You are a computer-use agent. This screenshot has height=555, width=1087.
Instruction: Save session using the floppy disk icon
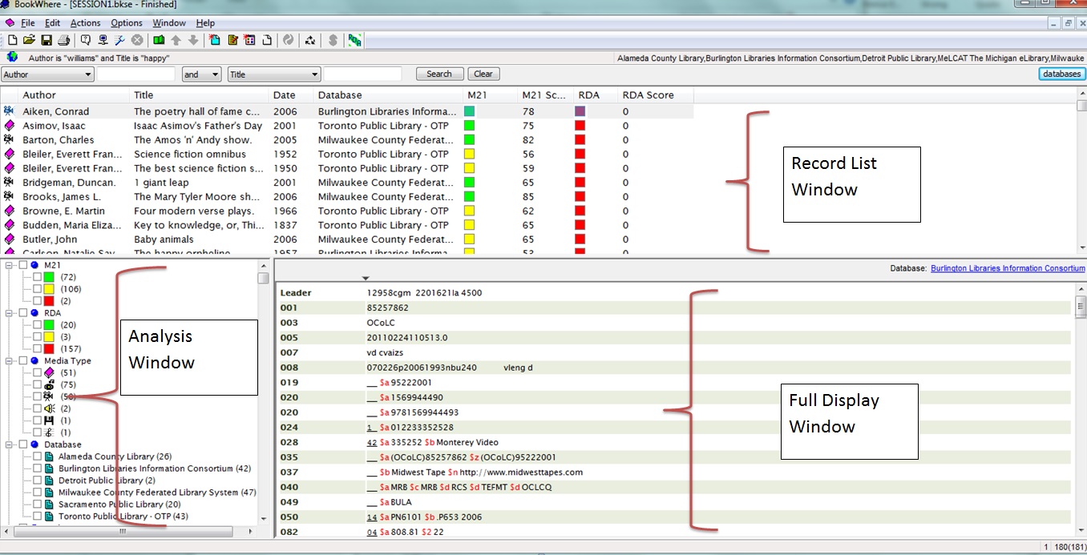(46, 40)
